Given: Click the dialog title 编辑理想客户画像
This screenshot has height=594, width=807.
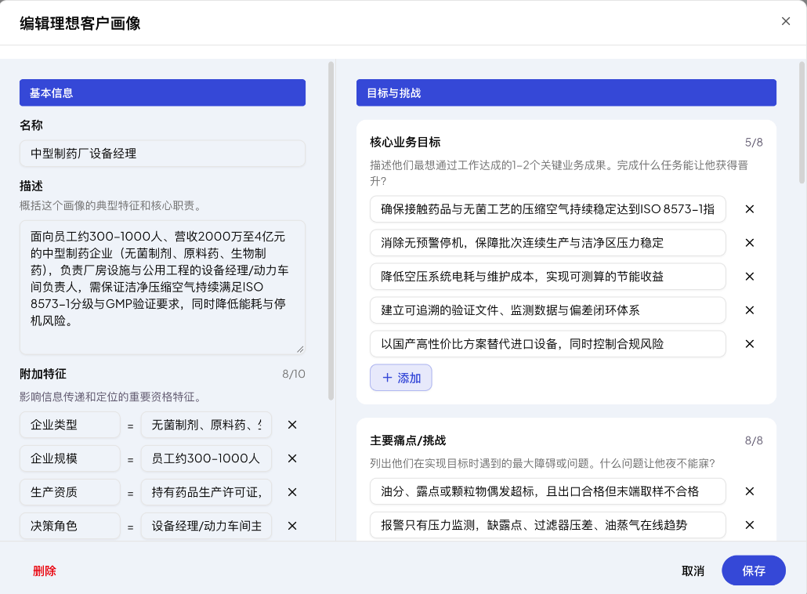Looking at the screenshot, I should coord(80,24).
